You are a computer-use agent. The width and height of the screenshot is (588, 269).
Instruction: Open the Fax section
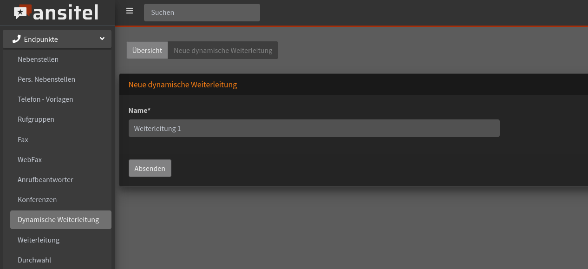pyautogui.click(x=23, y=139)
